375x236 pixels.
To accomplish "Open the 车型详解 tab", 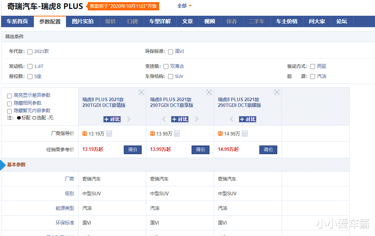I will [x=160, y=21].
